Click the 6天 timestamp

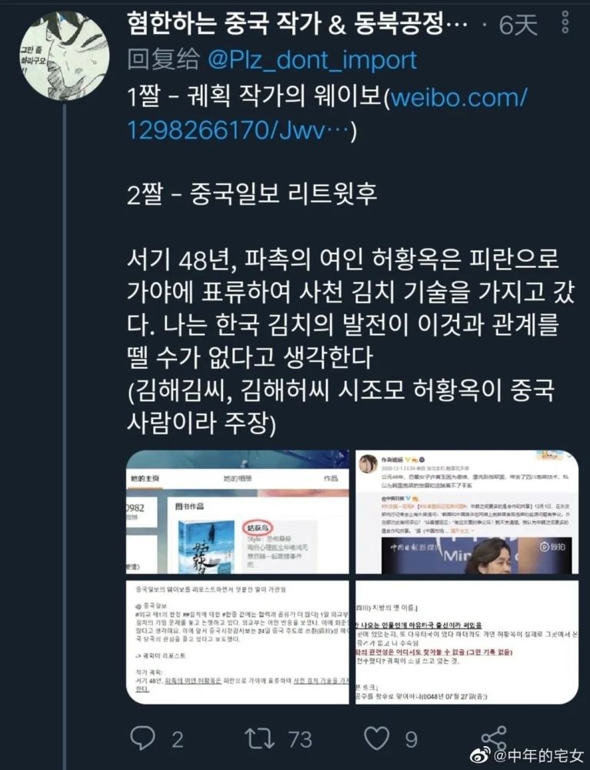click(x=518, y=25)
